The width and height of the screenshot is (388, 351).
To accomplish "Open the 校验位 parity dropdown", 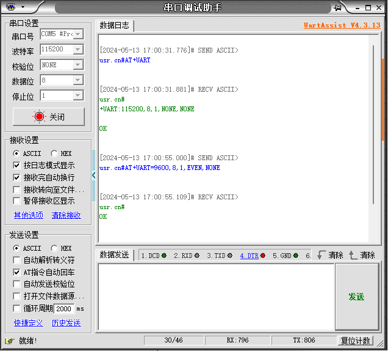I will [78, 65].
